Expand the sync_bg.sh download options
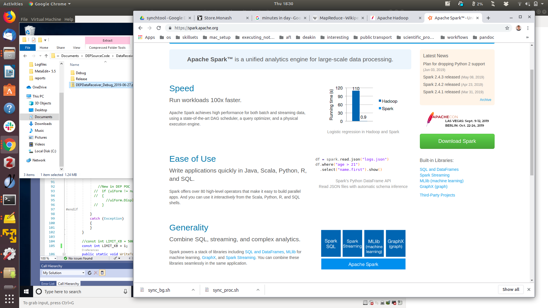 [x=193, y=290]
